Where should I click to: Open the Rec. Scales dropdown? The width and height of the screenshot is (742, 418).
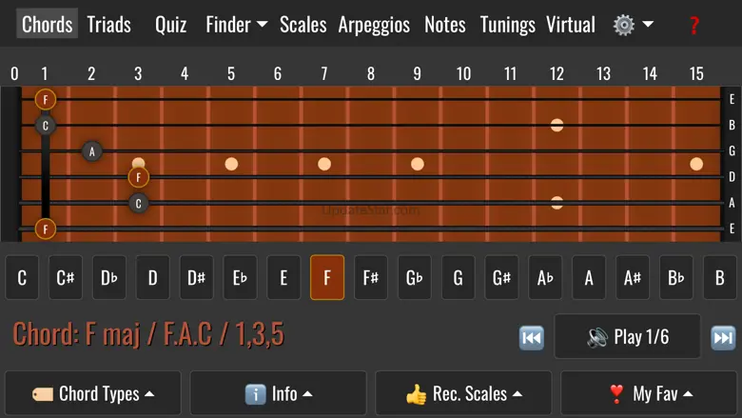pyautogui.click(x=463, y=393)
